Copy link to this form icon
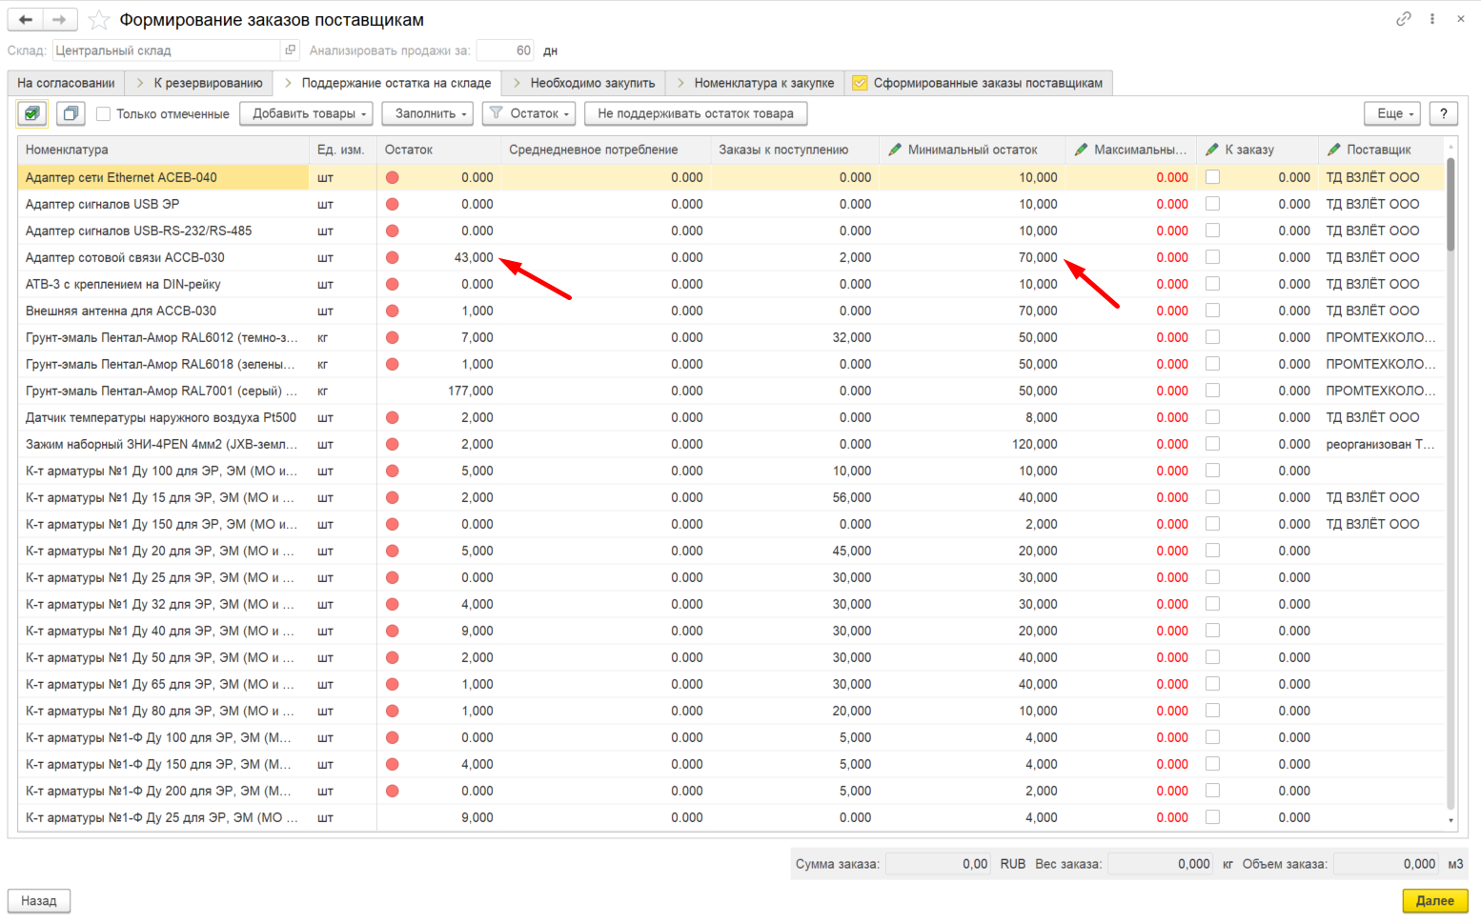Image resolution: width=1481 pixels, height=923 pixels. click(1403, 19)
